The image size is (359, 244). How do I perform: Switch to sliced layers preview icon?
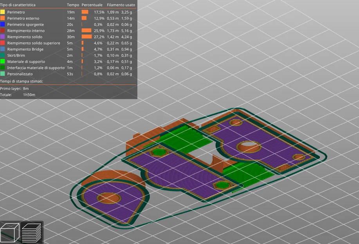tap(32, 233)
